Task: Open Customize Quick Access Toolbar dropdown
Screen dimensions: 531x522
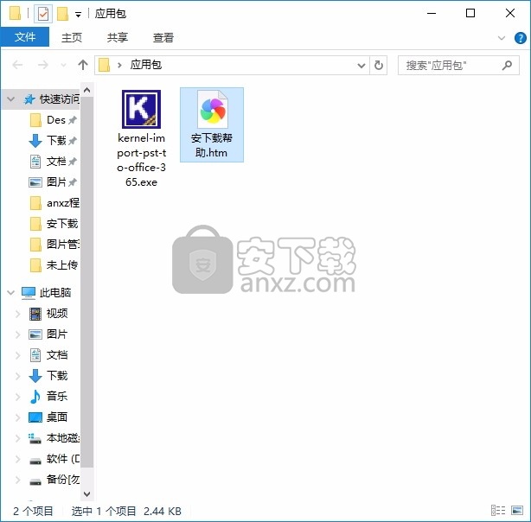Action: click(79, 15)
